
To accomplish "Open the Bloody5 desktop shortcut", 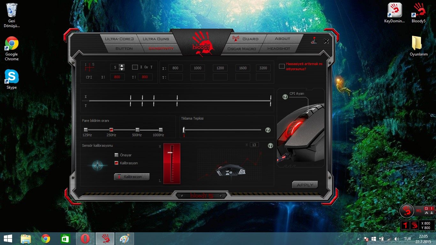I will [x=418, y=13].
